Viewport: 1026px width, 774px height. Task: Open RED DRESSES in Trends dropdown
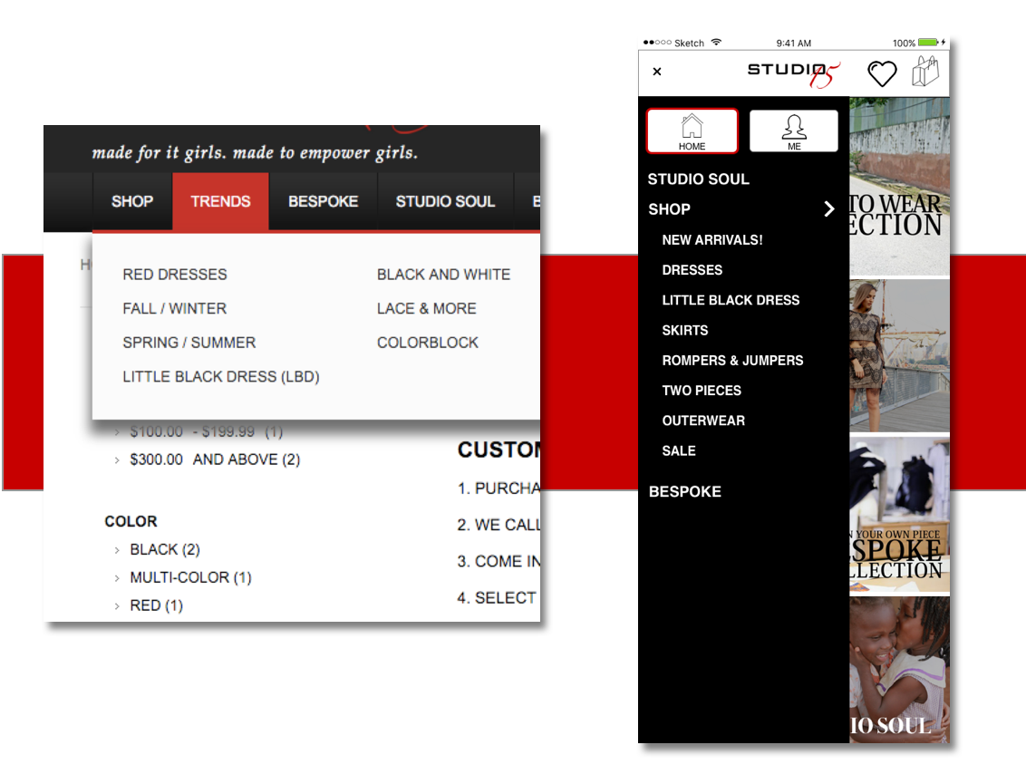click(x=175, y=275)
